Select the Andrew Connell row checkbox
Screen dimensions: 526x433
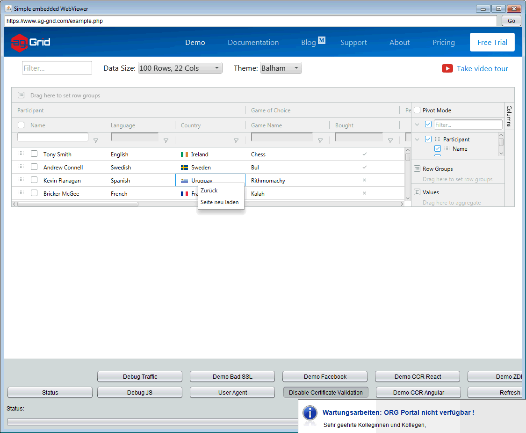pyautogui.click(x=34, y=167)
